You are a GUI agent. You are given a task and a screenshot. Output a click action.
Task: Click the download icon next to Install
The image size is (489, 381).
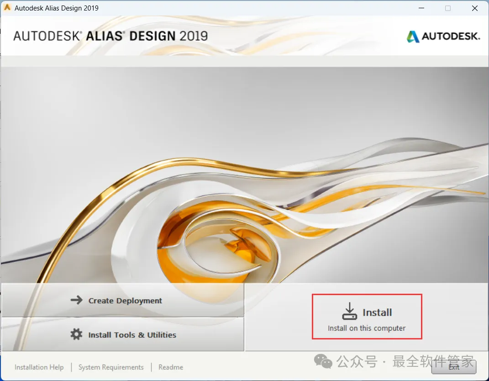[x=350, y=311]
